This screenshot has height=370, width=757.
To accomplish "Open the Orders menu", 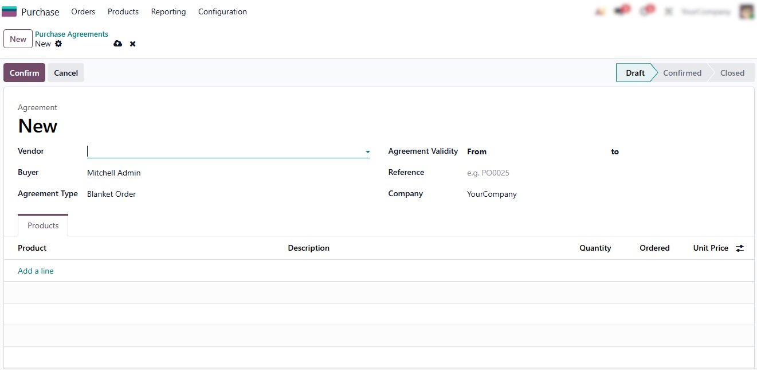I will (x=83, y=11).
